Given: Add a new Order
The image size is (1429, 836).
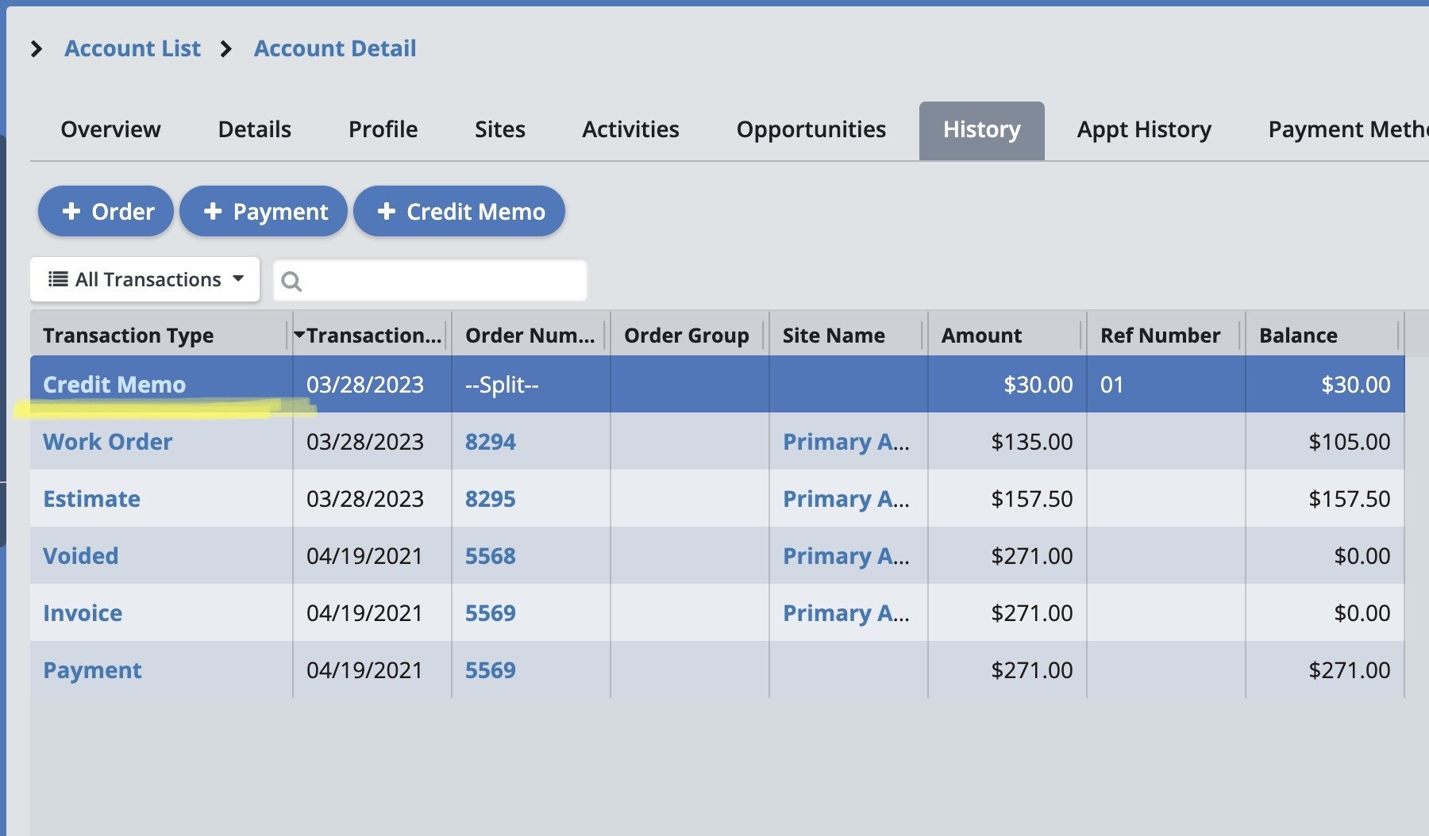Looking at the screenshot, I should pos(106,212).
